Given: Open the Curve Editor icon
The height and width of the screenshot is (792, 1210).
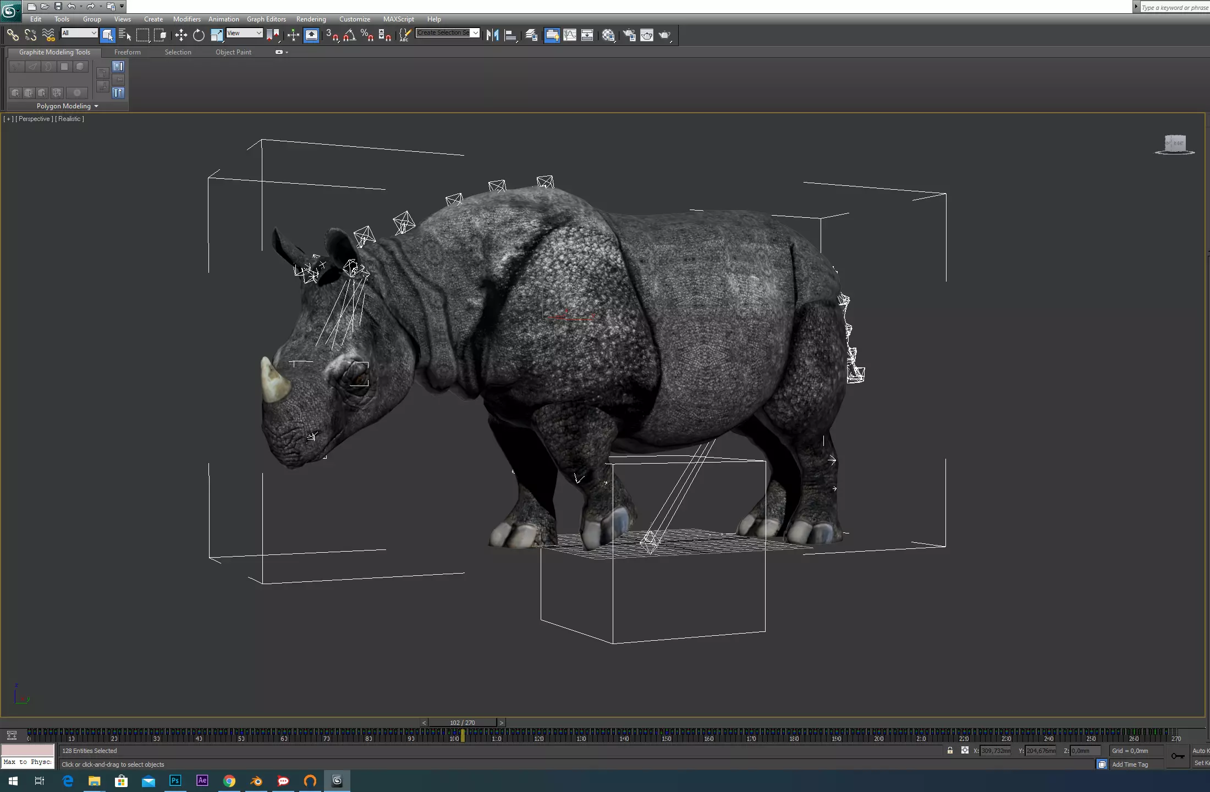Looking at the screenshot, I should (x=570, y=35).
